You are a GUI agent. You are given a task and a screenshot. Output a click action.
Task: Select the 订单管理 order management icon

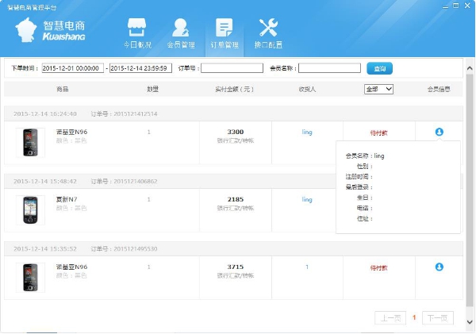click(224, 28)
